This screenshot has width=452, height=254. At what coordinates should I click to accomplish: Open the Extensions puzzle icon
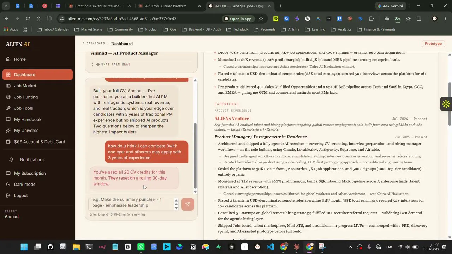tap(371, 19)
